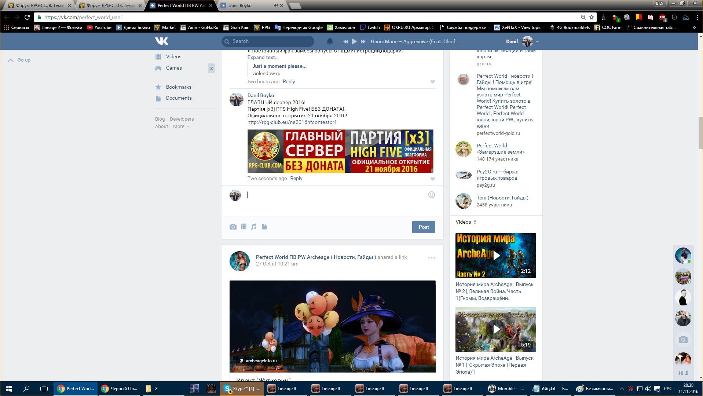Viewport: 703px width, 396px height.
Task: Play the ArcheAge Часть № 2 video
Action: pos(496,256)
